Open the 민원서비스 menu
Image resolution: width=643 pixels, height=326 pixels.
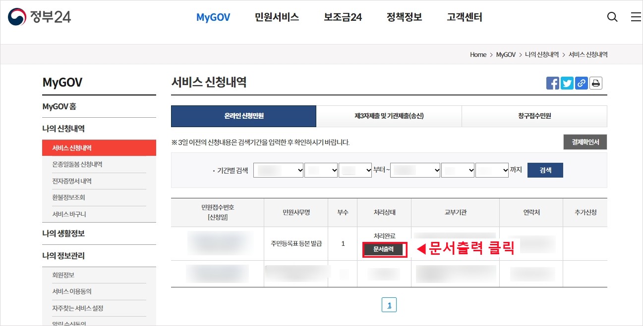(x=277, y=16)
